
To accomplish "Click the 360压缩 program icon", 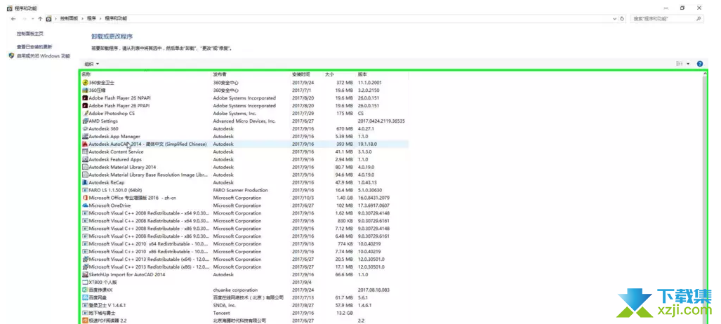I will click(x=85, y=90).
